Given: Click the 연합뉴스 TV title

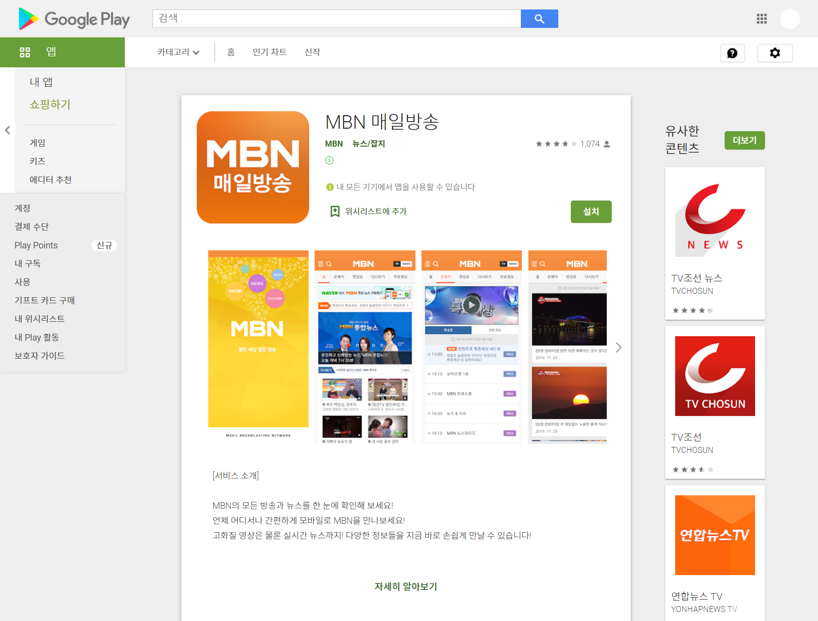Looking at the screenshot, I should point(697,597).
